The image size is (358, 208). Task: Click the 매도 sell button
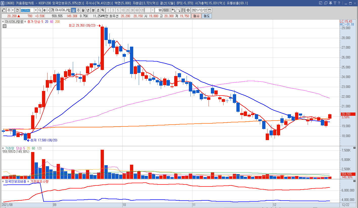tap(207, 16)
